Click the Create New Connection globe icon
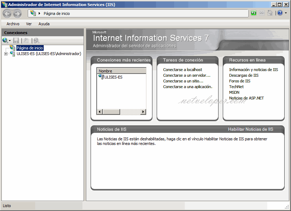Image resolution: width=291 pixels, height=211 pixels. tap(5, 40)
